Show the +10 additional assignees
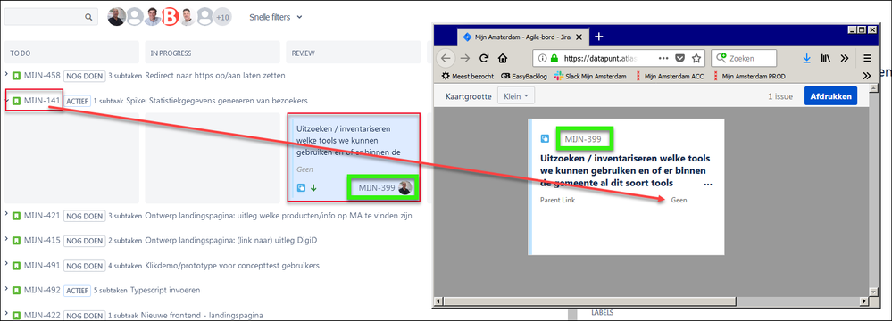The image size is (892, 321). coord(222,17)
